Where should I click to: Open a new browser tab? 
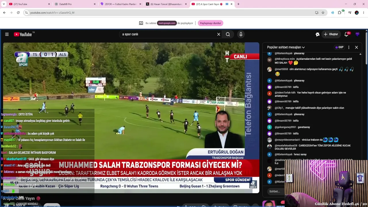(238, 4)
